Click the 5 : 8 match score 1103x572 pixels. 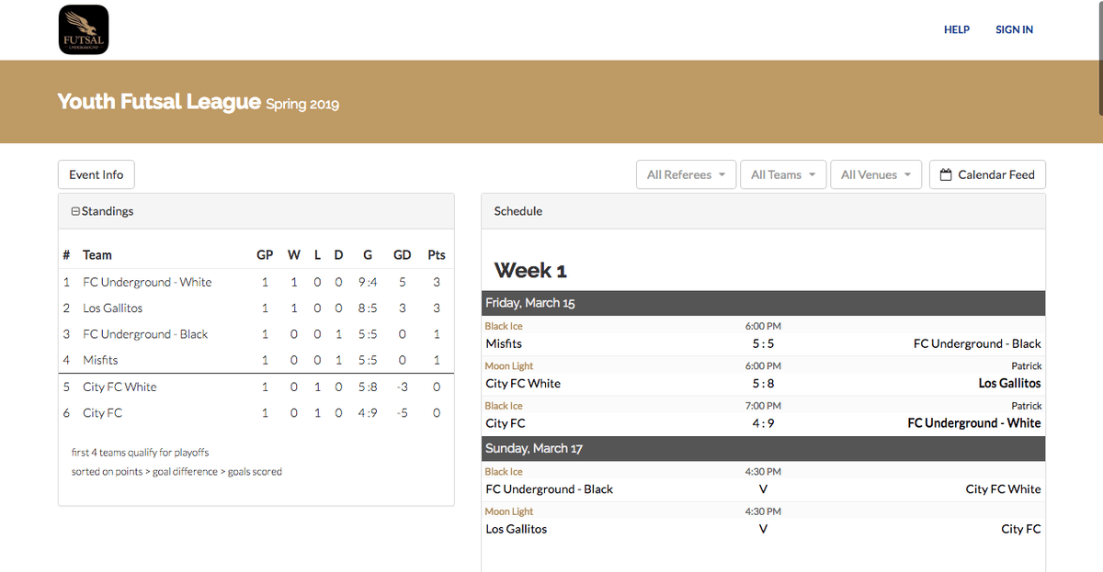point(763,383)
